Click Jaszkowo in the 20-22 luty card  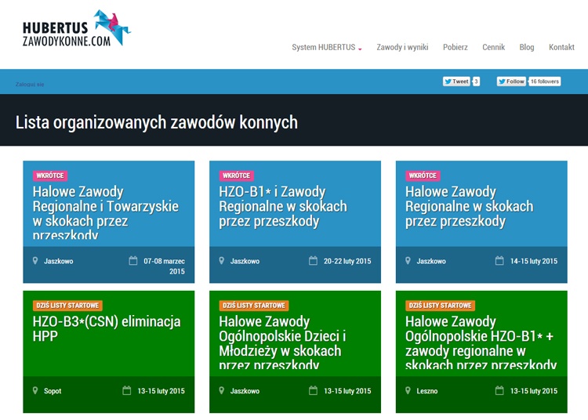point(245,261)
